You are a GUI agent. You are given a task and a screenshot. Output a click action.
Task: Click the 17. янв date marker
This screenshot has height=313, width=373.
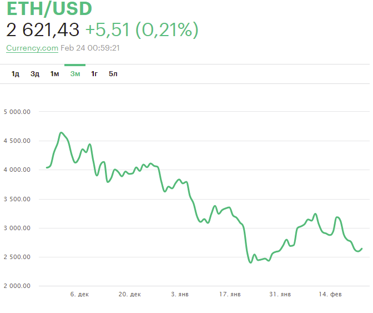click(x=230, y=294)
